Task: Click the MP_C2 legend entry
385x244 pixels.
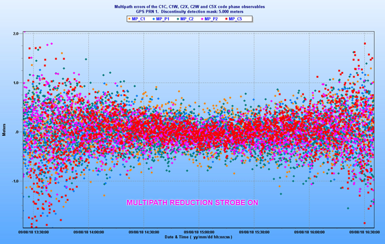Action: (x=185, y=19)
